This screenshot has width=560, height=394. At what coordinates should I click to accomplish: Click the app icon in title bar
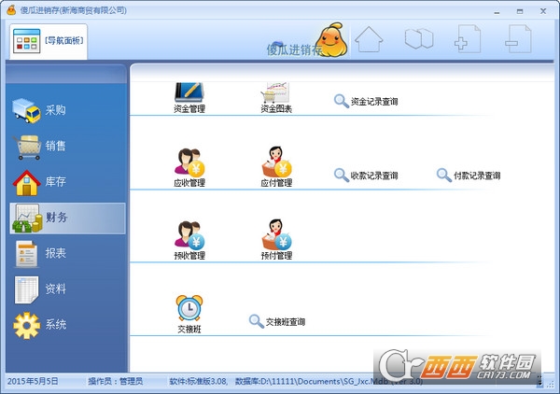coord(11,10)
